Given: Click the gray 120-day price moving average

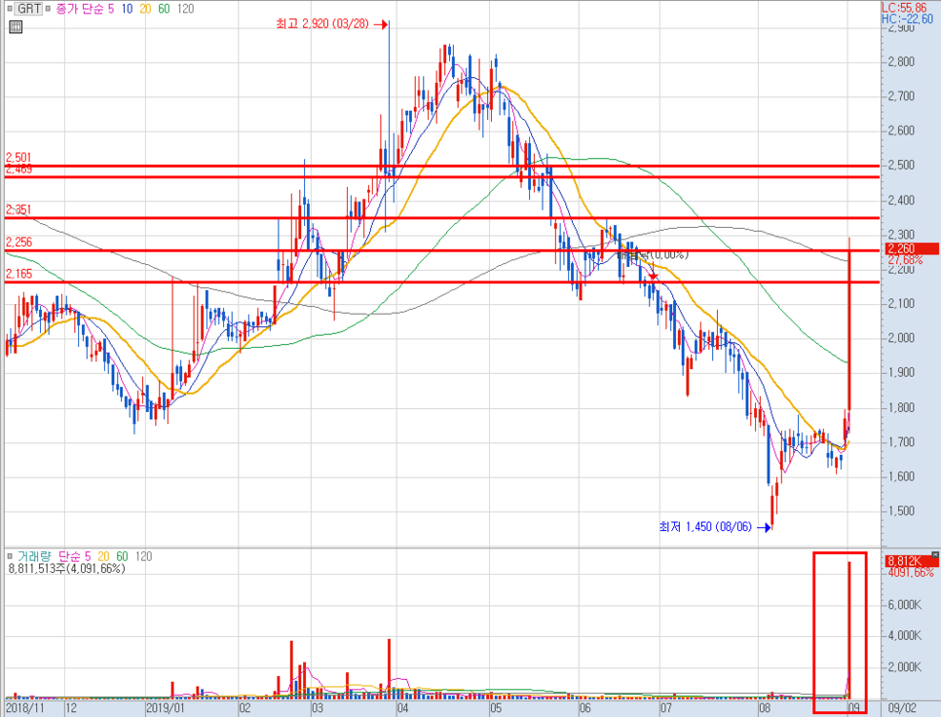Looking at the screenshot, I should pos(185,9).
